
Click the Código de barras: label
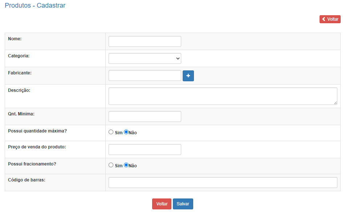coord(27,180)
